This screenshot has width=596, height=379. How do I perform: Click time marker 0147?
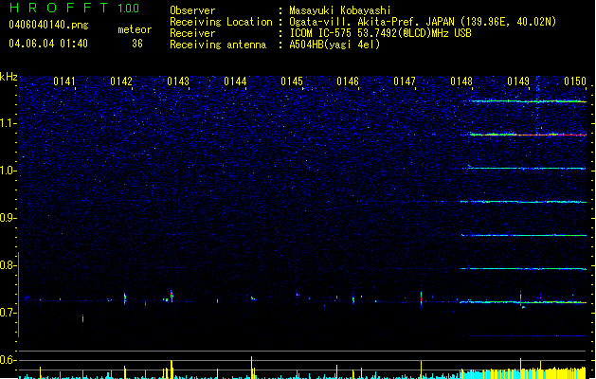tap(405, 81)
